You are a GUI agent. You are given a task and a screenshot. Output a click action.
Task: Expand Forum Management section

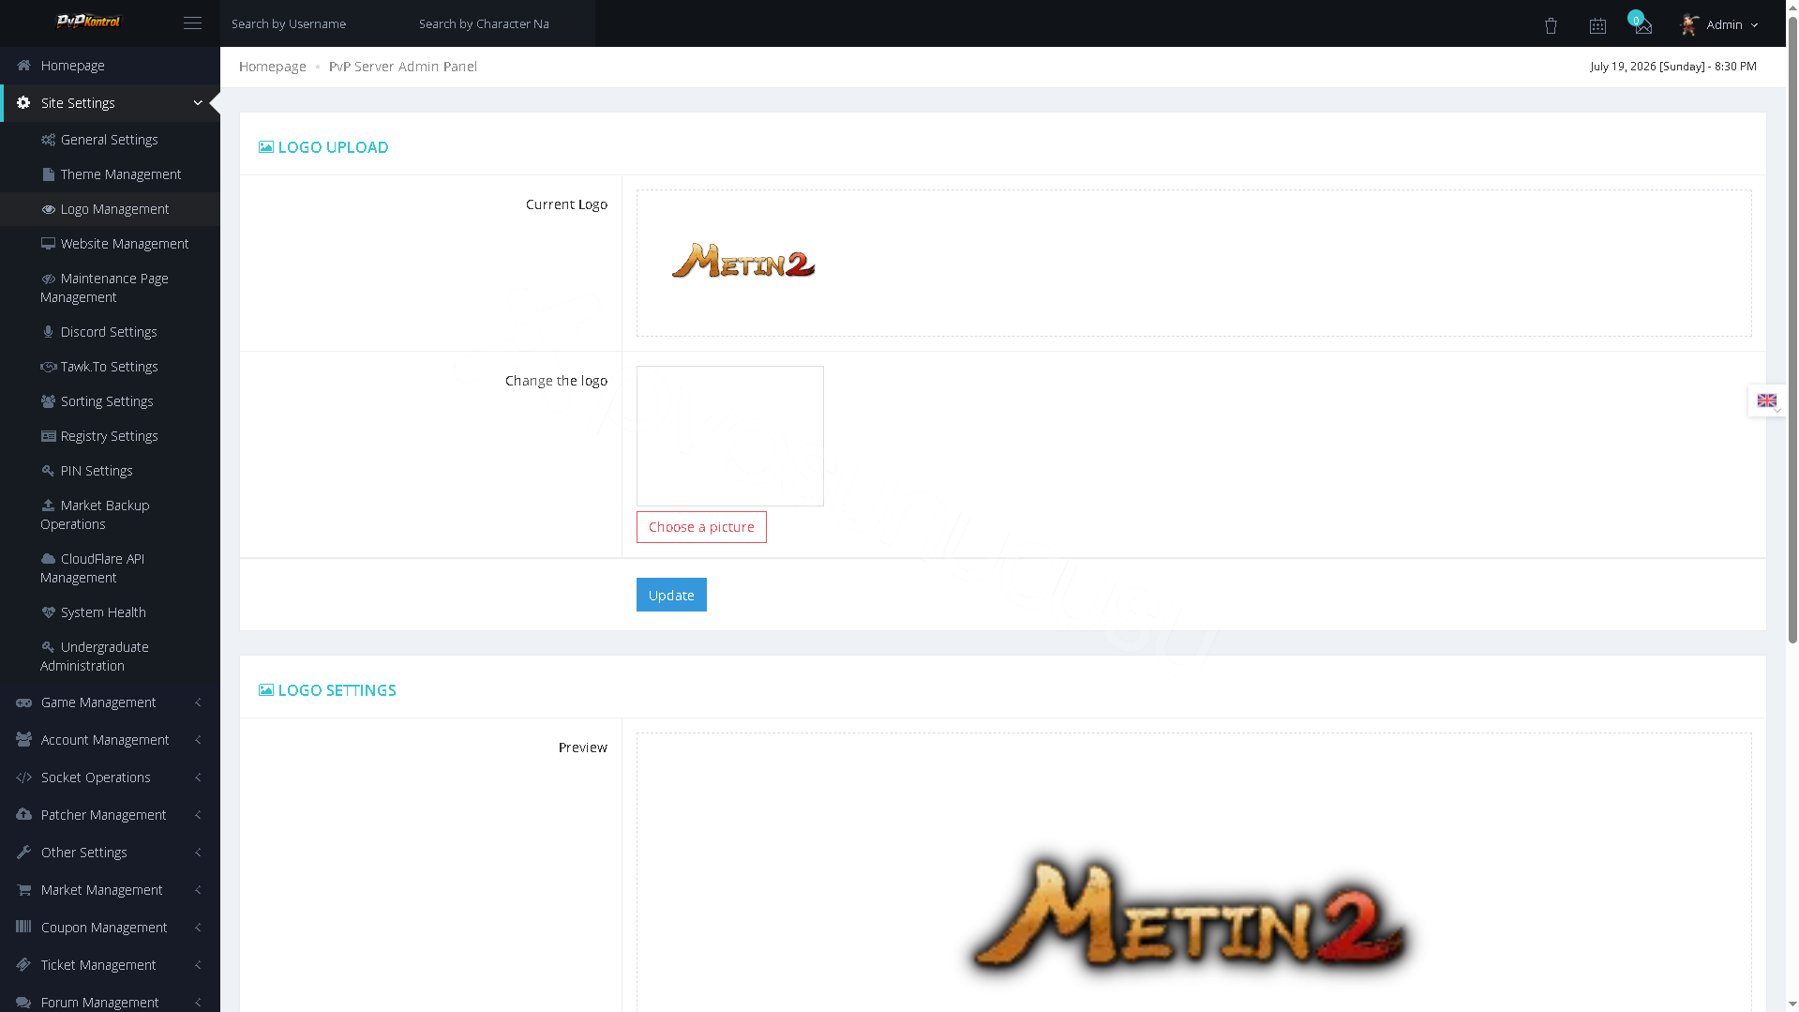coord(110,1000)
